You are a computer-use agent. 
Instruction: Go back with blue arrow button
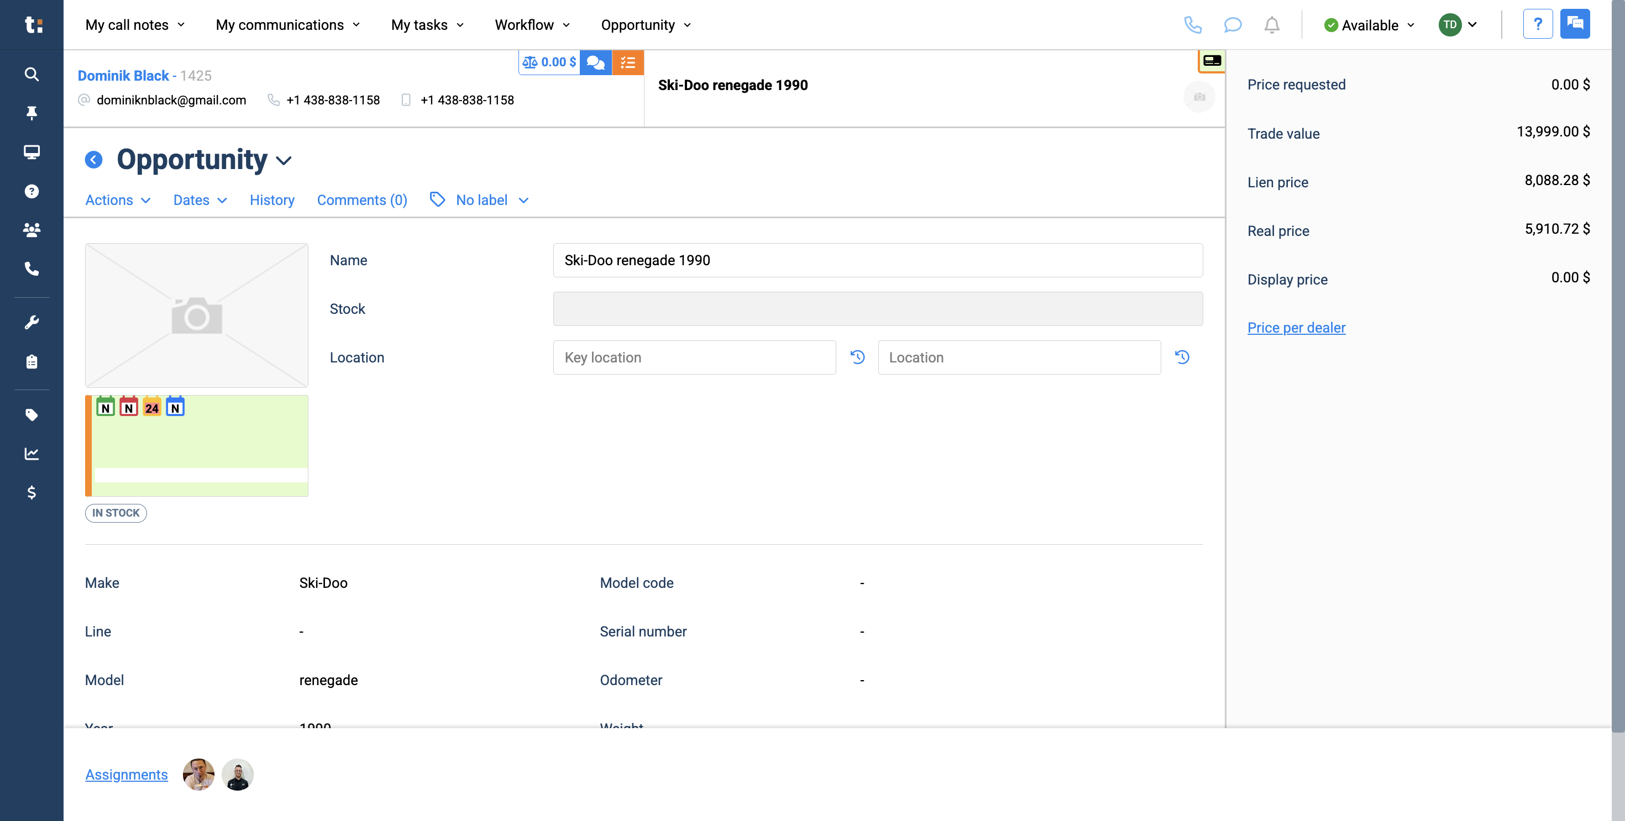(x=94, y=160)
